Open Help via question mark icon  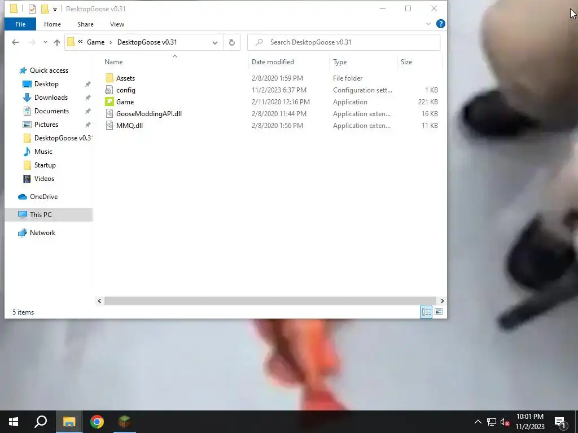440,24
